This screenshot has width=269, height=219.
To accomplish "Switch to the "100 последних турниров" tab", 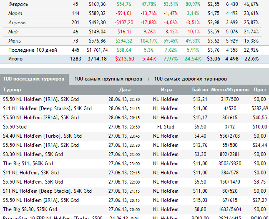I will [x=33, y=79].
